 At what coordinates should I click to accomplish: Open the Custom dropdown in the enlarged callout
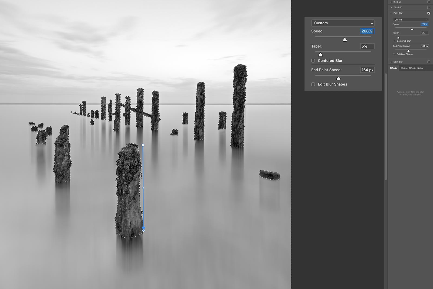click(x=343, y=23)
